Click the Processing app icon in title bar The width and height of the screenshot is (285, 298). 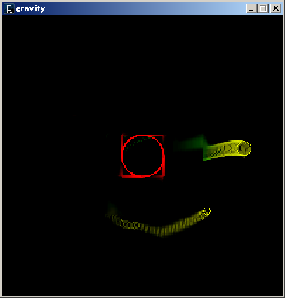click(x=9, y=8)
